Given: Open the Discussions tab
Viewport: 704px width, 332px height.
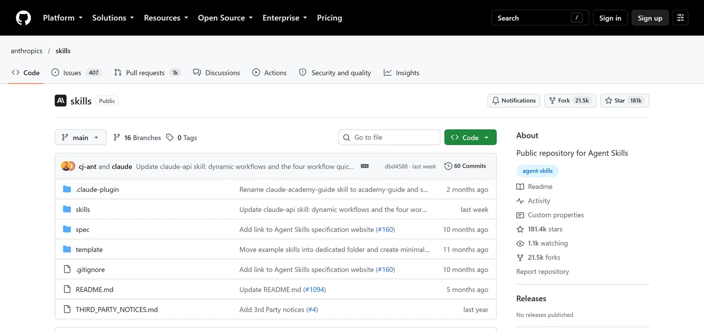Looking at the screenshot, I should [x=216, y=73].
